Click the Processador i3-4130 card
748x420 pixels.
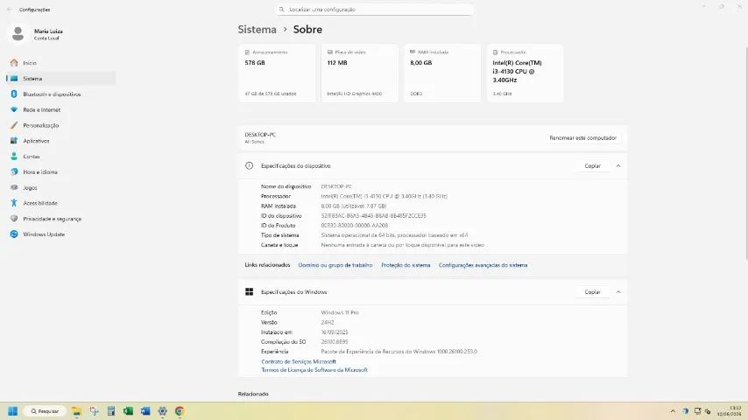coord(525,73)
